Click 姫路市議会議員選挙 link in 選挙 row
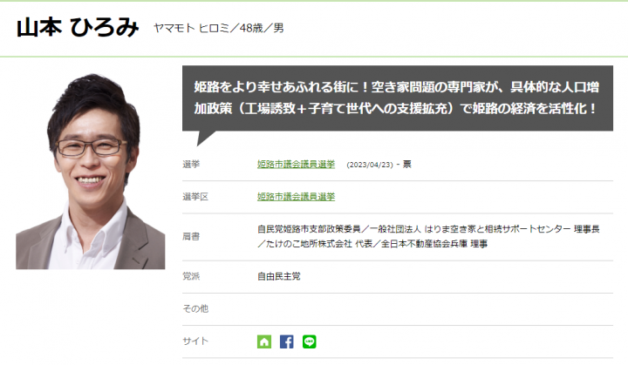 click(x=296, y=164)
